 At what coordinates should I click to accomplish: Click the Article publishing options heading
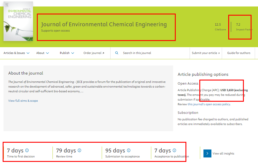click(203, 74)
